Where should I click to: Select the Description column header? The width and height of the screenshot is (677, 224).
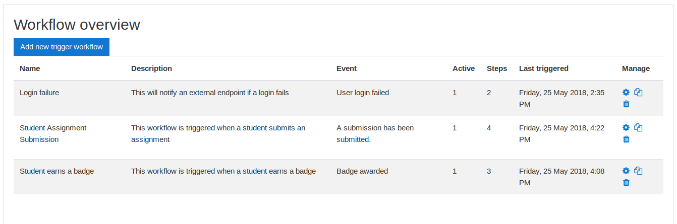(151, 68)
